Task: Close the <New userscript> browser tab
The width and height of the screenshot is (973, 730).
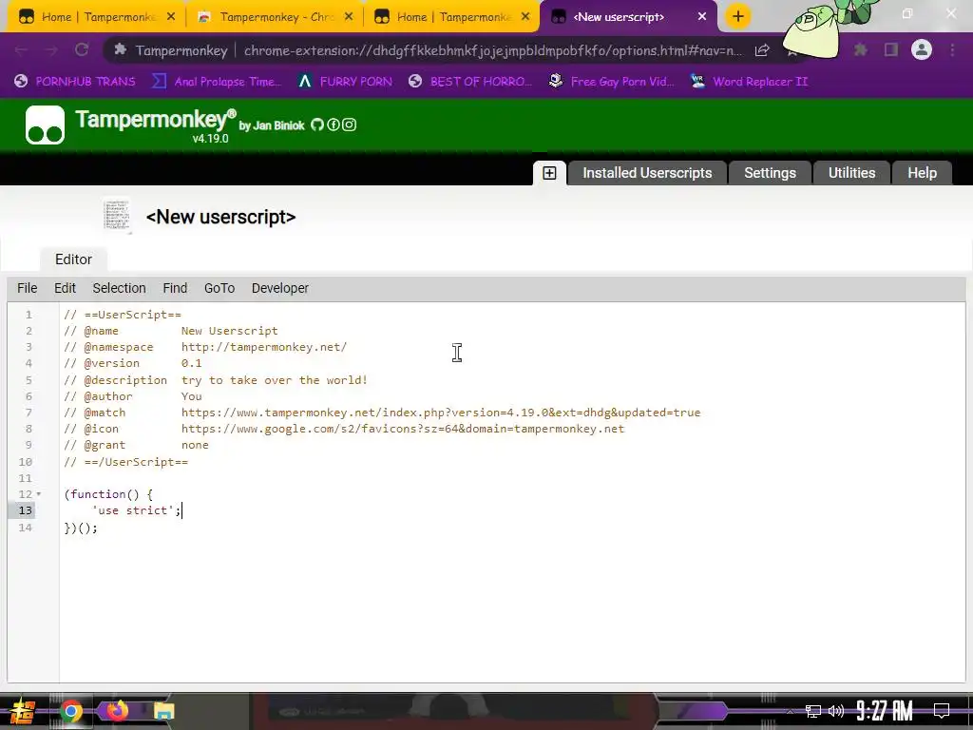Action: click(702, 17)
